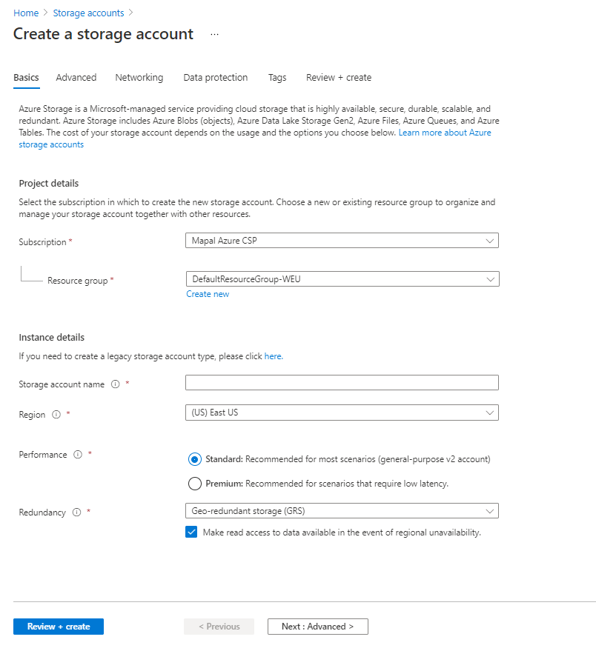Expand the Redundancy dropdown
The image size is (596, 651).
coord(341,511)
